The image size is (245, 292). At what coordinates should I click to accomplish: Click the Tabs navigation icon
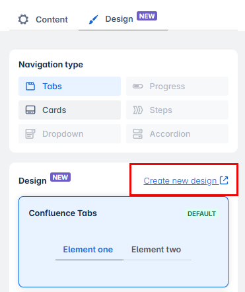pyautogui.click(x=30, y=86)
